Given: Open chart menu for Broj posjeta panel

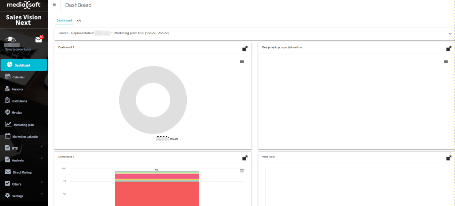Looking at the screenshot, I should pyautogui.click(x=446, y=62).
